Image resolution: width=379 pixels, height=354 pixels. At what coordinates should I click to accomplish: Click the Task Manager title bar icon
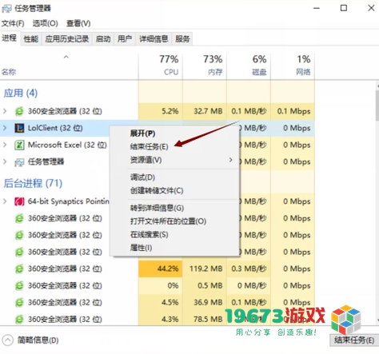tap(6, 9)
